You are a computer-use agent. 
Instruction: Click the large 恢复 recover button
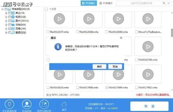pyautogui.click(x=149, y=106)
